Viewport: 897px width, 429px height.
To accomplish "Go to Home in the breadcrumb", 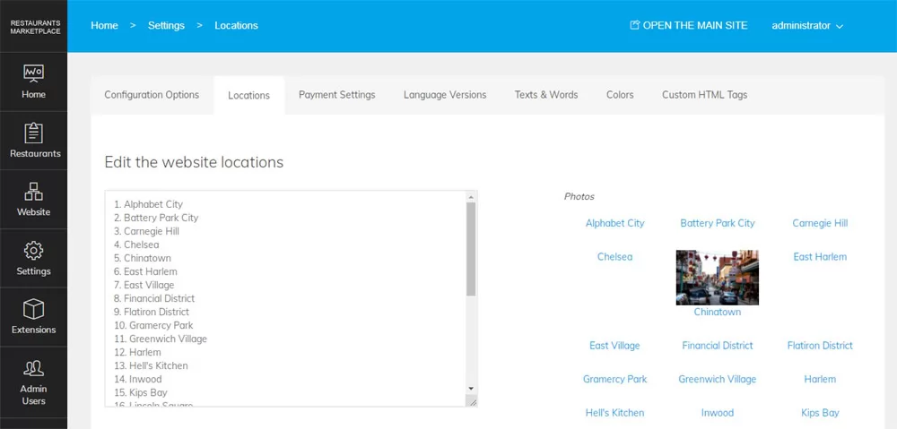I will click(x=104, y=26).
